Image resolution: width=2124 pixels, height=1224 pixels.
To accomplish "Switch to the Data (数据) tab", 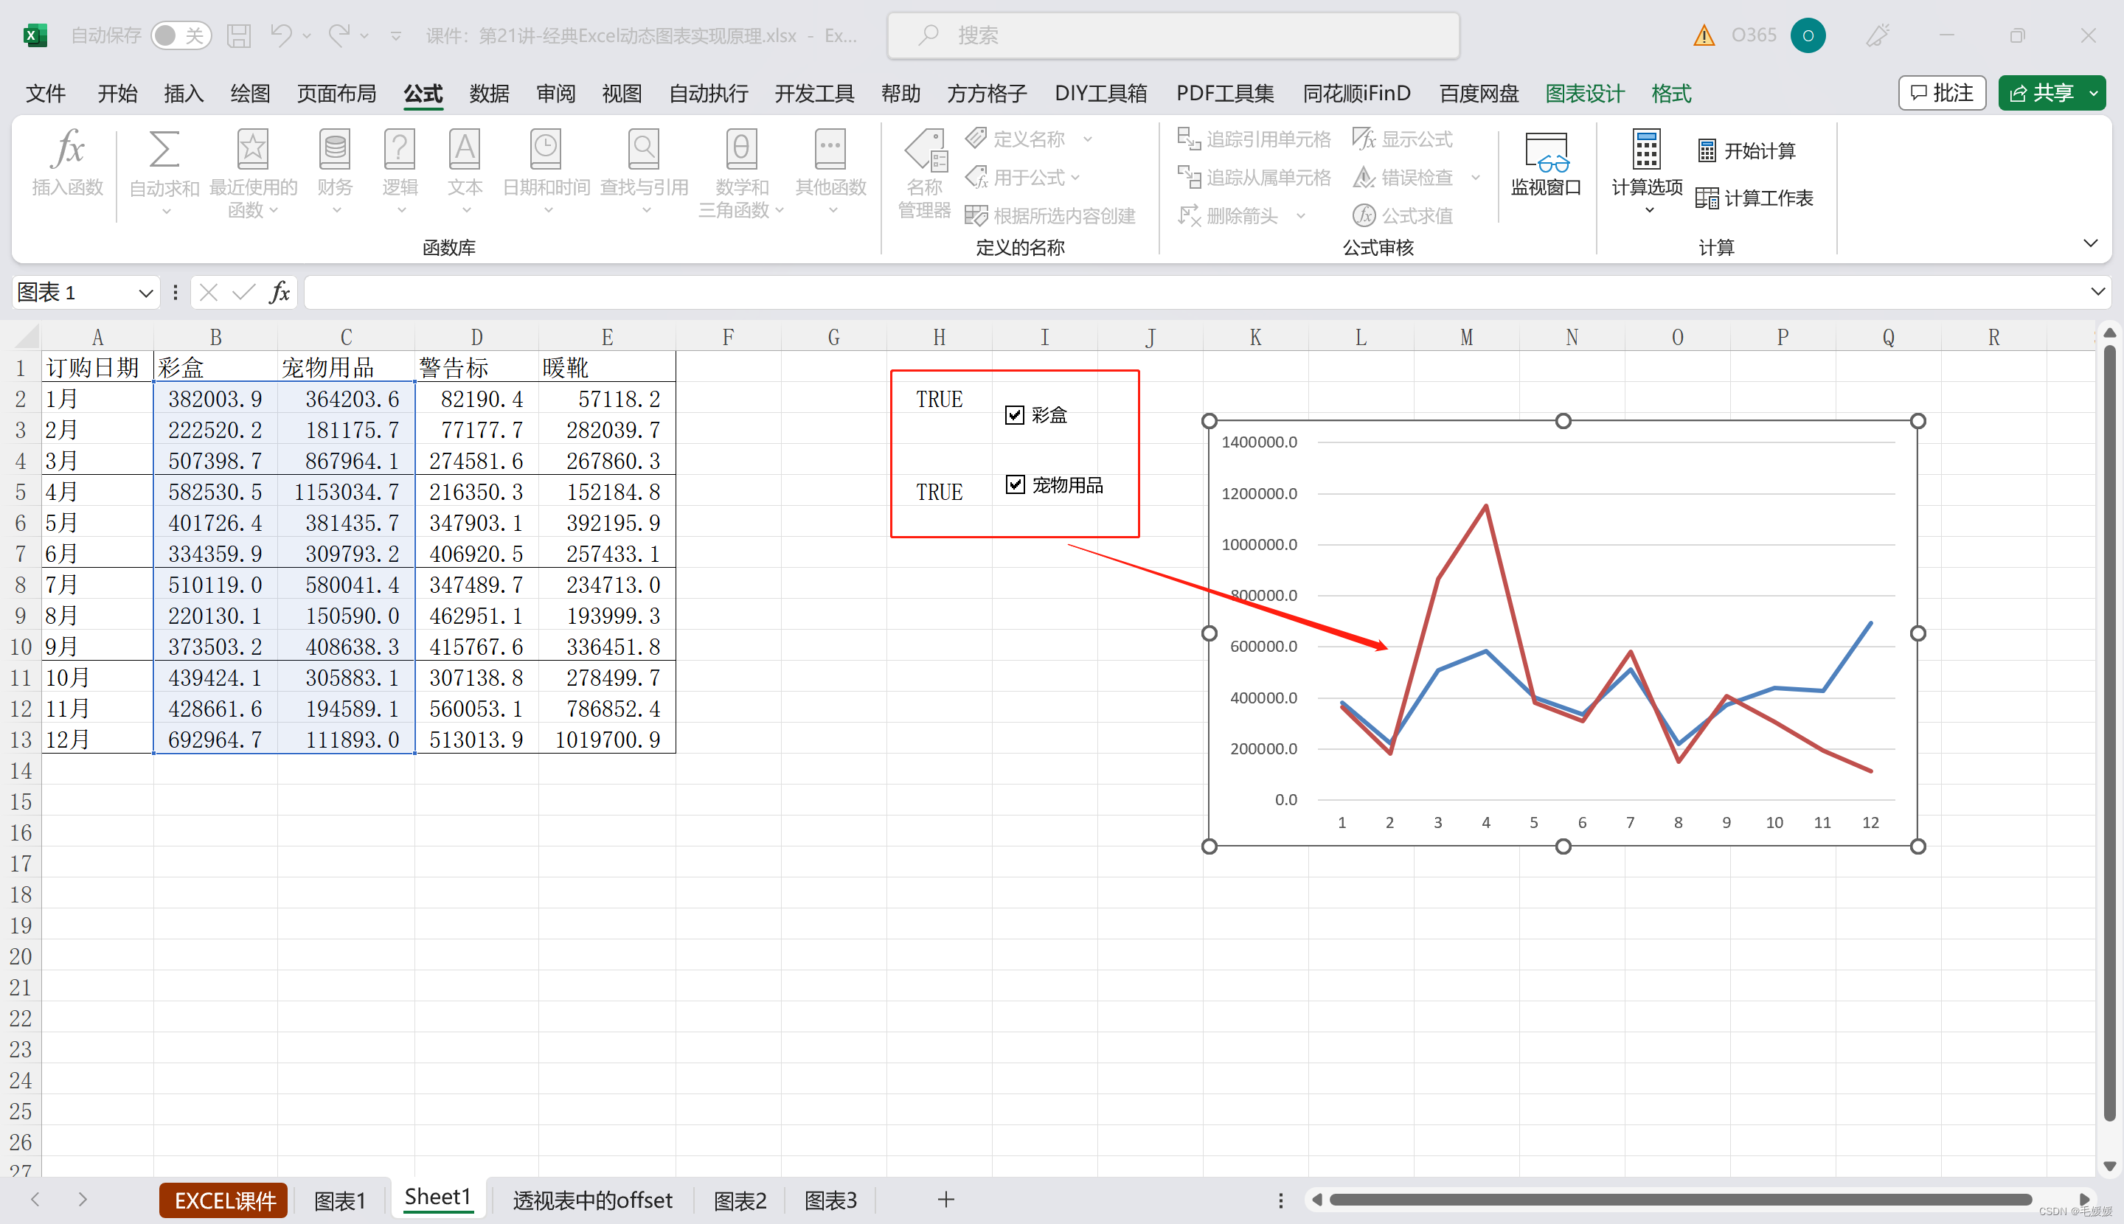I will coord(490,94).
